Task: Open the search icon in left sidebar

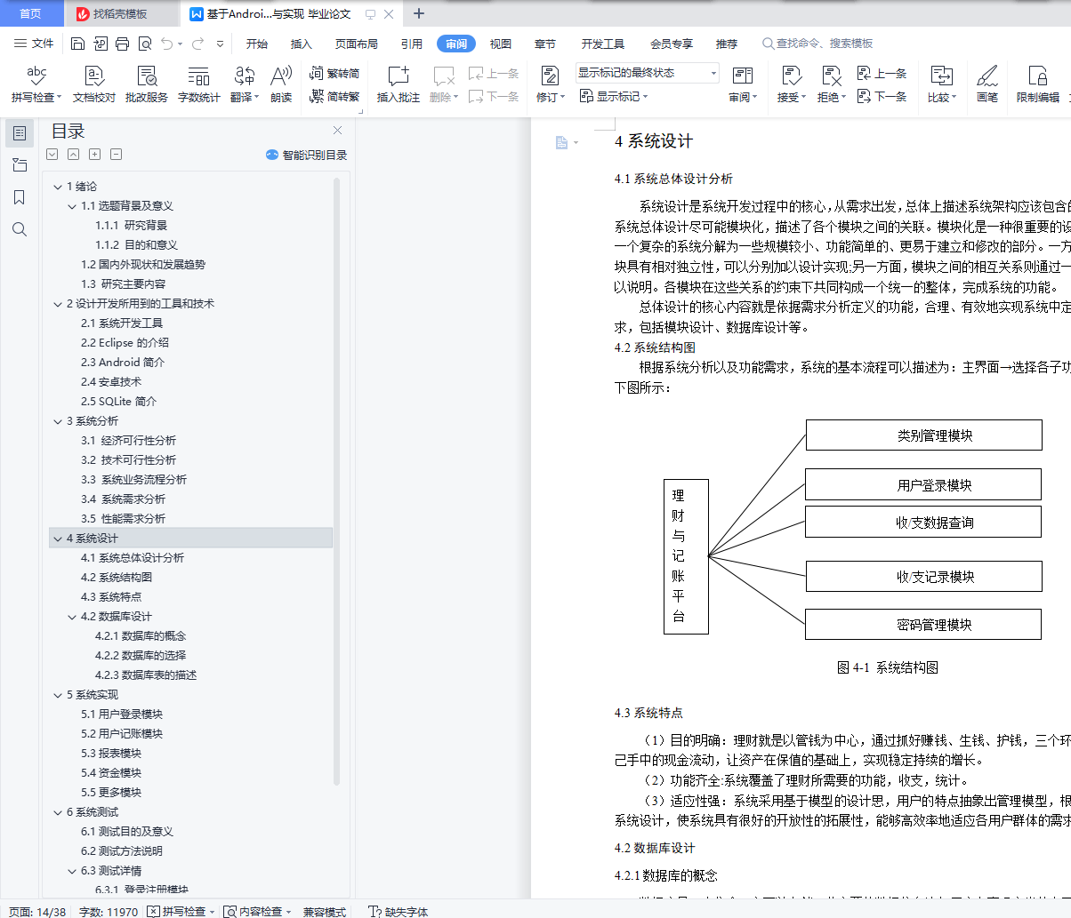Action: [x=20, y=229]
